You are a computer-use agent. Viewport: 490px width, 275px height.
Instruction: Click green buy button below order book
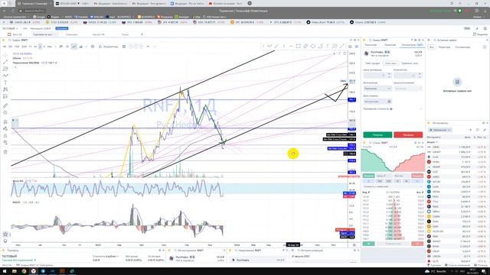(x=368, y=244)
